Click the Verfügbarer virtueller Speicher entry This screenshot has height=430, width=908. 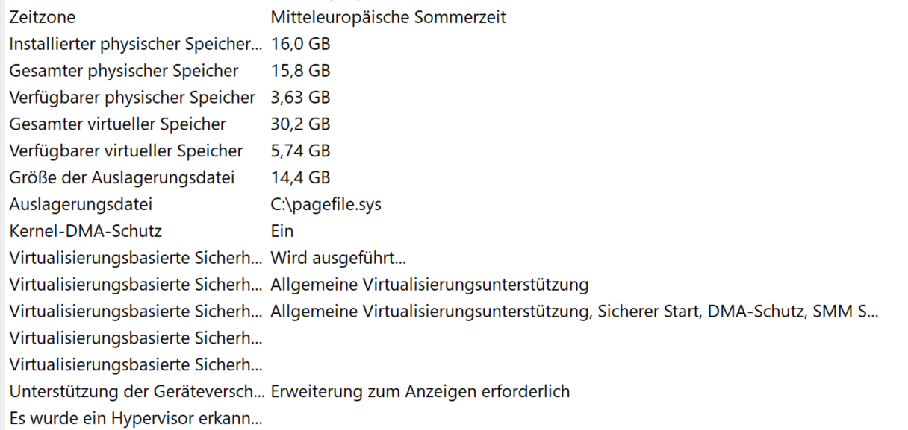point(454,151)
